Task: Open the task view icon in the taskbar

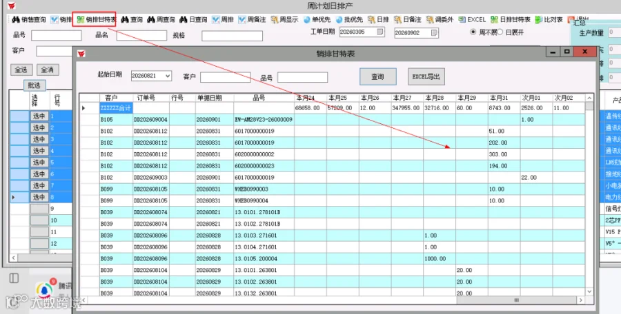Action: pos(14,278)
